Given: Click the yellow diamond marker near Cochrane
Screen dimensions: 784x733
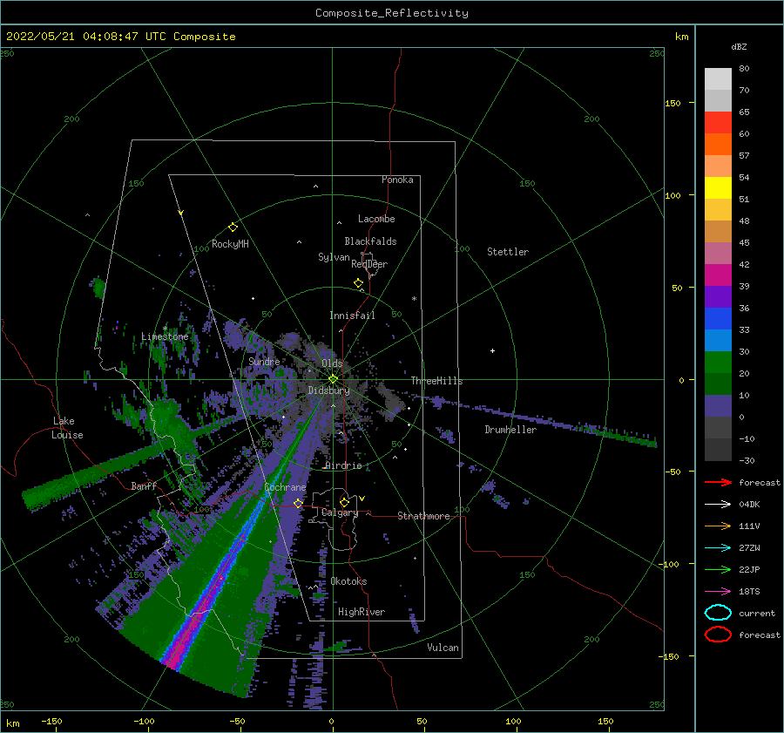Looking at the screenshot, I should (x=298, y=503).
